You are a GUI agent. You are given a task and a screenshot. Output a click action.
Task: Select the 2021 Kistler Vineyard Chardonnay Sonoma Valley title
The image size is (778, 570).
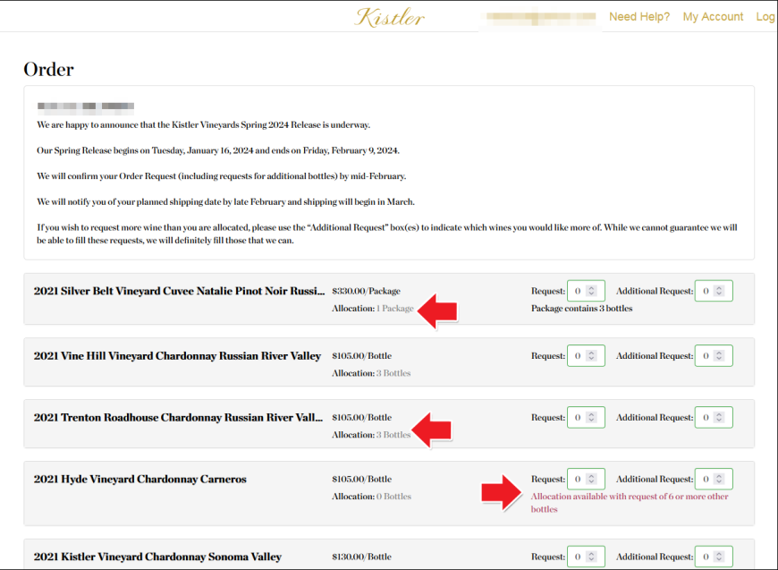click(157, 557)
